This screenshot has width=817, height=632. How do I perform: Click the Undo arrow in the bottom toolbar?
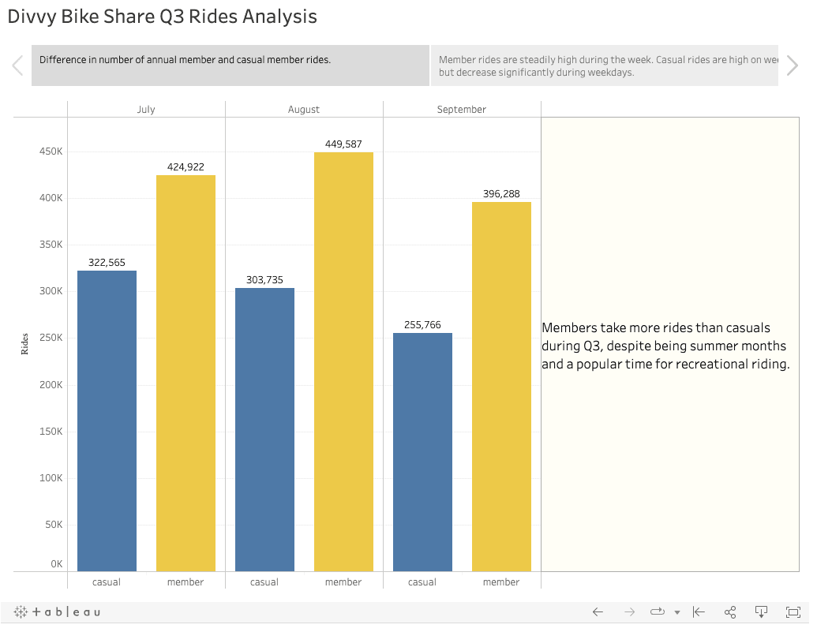598,611
